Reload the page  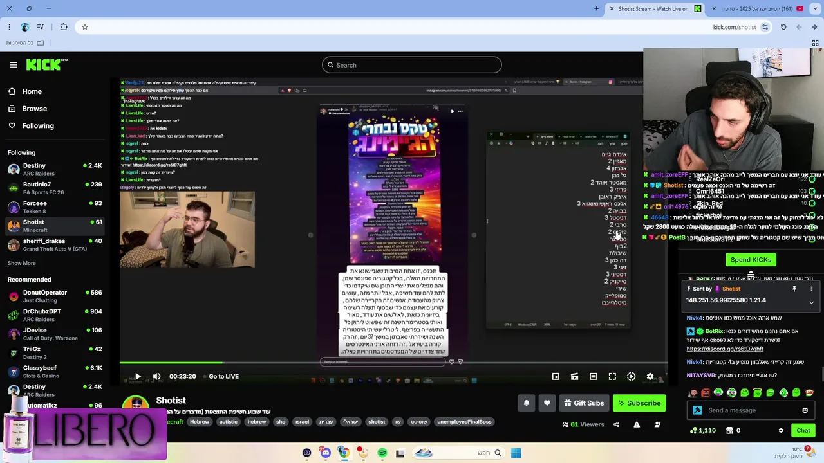pos(783,27)
